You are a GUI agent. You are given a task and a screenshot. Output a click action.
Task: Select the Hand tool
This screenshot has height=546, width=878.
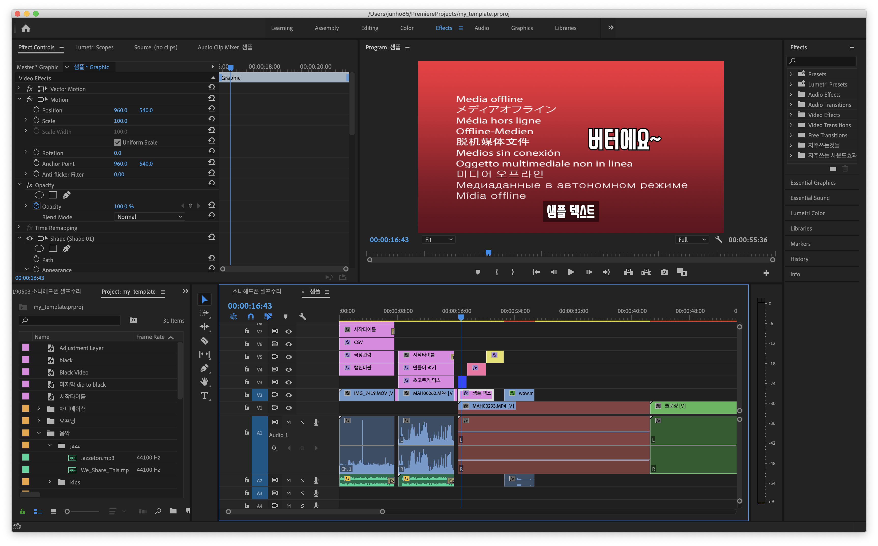pos(204,382)
